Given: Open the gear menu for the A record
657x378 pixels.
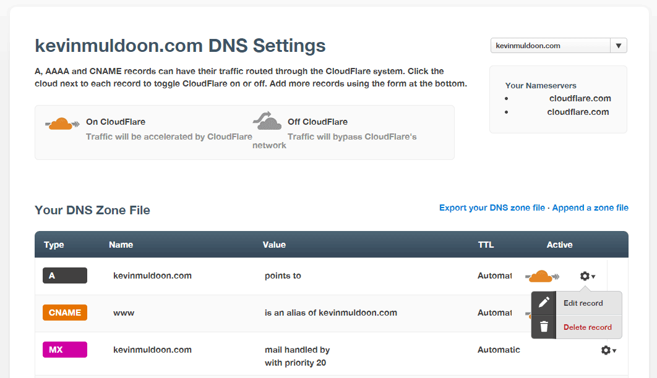Looking at the screenshot, I should click(588, 276).
